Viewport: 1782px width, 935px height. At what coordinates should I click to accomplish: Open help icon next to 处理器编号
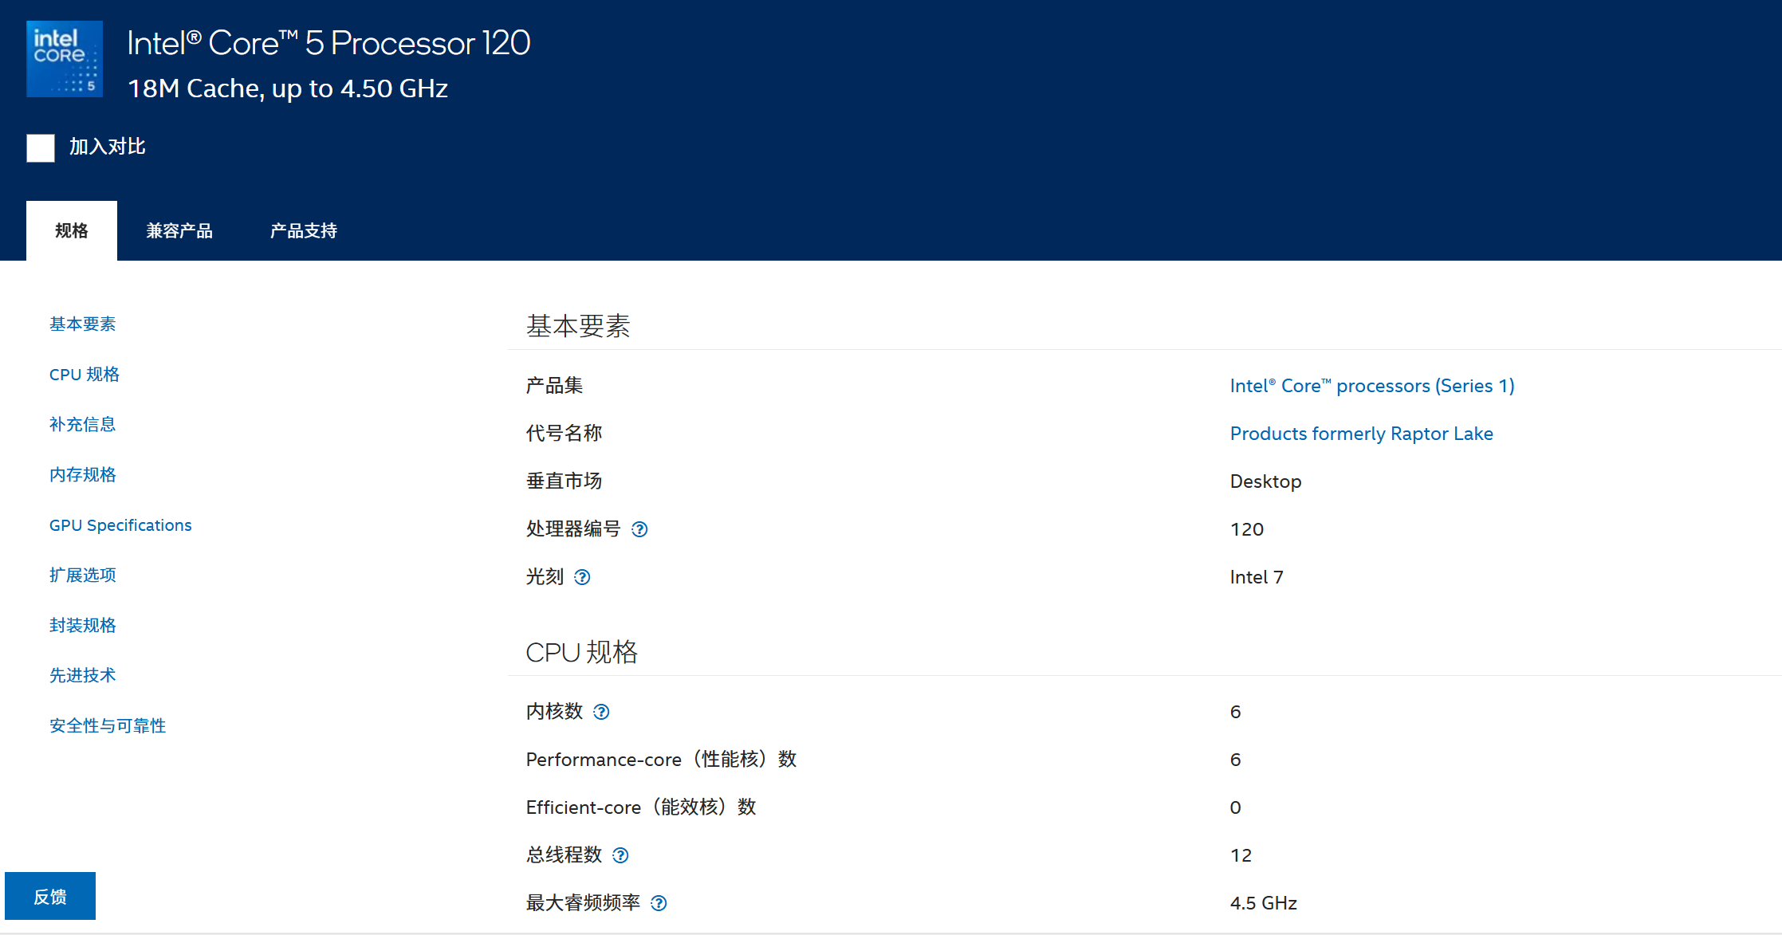pyautogui.click(x=639, y=529)
